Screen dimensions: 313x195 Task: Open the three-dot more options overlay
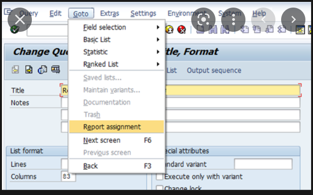click(233, 19)
